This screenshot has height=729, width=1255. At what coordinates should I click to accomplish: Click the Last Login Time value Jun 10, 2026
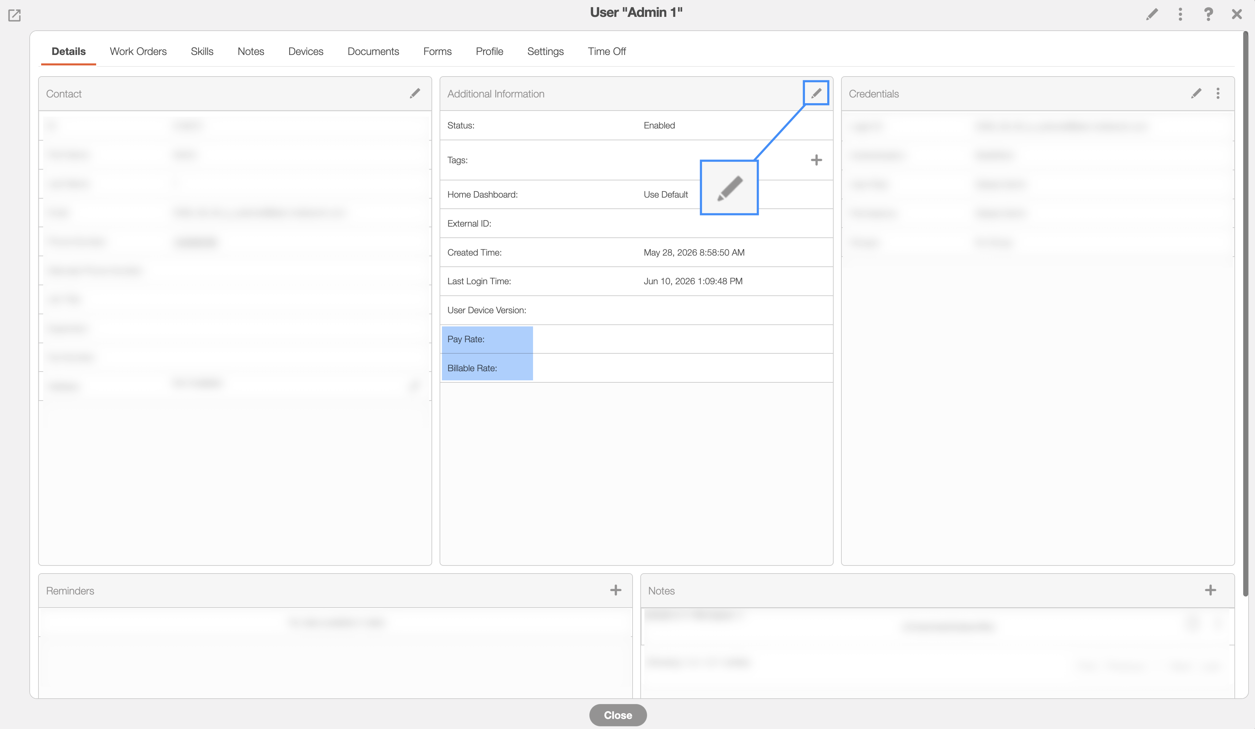(x=693, y=281)
